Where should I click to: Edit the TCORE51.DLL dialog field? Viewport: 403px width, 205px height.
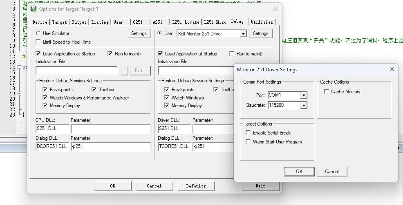point(175,147)
